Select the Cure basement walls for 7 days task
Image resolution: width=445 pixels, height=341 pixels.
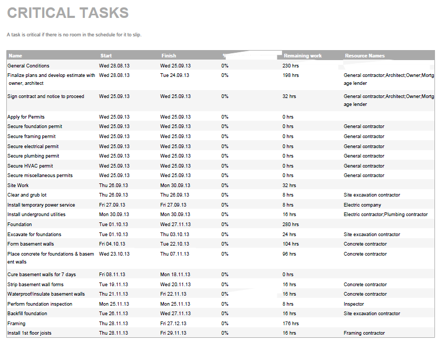tap(42, 275)
